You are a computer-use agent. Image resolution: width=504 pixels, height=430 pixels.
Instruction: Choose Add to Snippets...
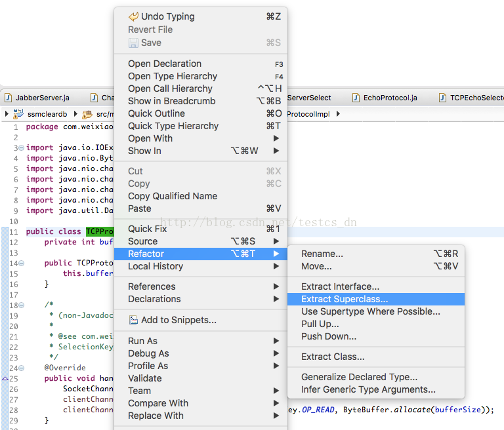(201, 320)
